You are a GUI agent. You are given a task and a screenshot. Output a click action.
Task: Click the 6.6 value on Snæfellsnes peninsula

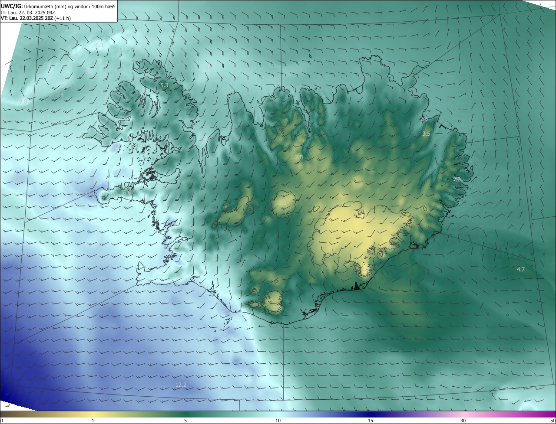click(127, 193)
